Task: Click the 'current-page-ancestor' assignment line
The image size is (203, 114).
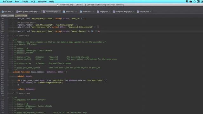Action: (x=43, y=83)
